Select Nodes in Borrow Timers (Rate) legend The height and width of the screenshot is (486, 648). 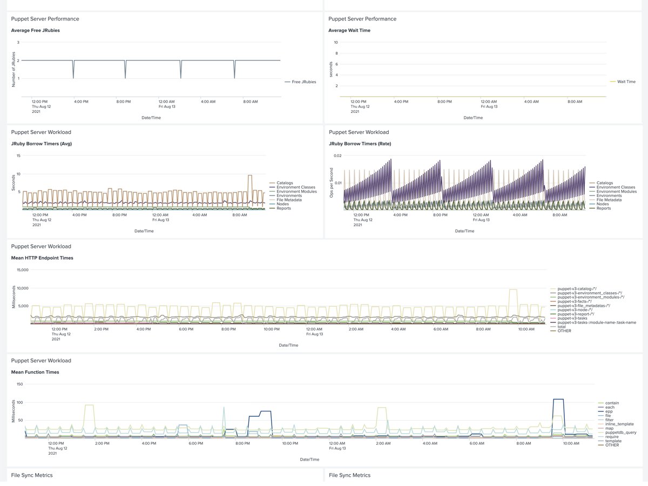(x=599, y=204)
